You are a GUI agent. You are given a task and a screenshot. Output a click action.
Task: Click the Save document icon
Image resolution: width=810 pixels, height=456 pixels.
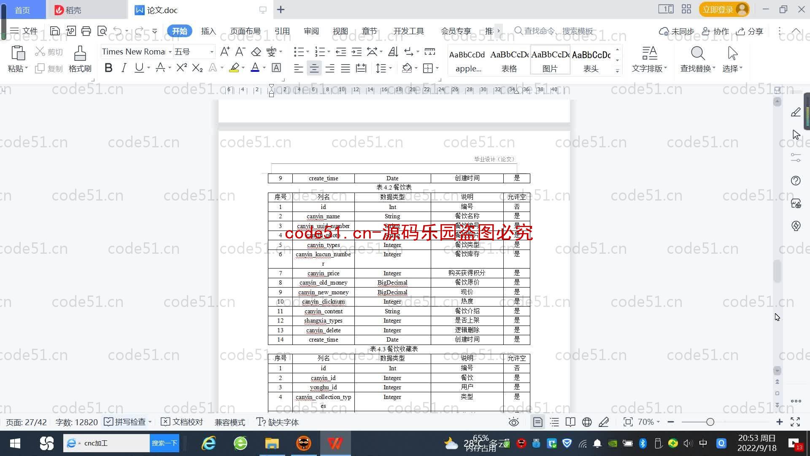click(x=54, y=31)
